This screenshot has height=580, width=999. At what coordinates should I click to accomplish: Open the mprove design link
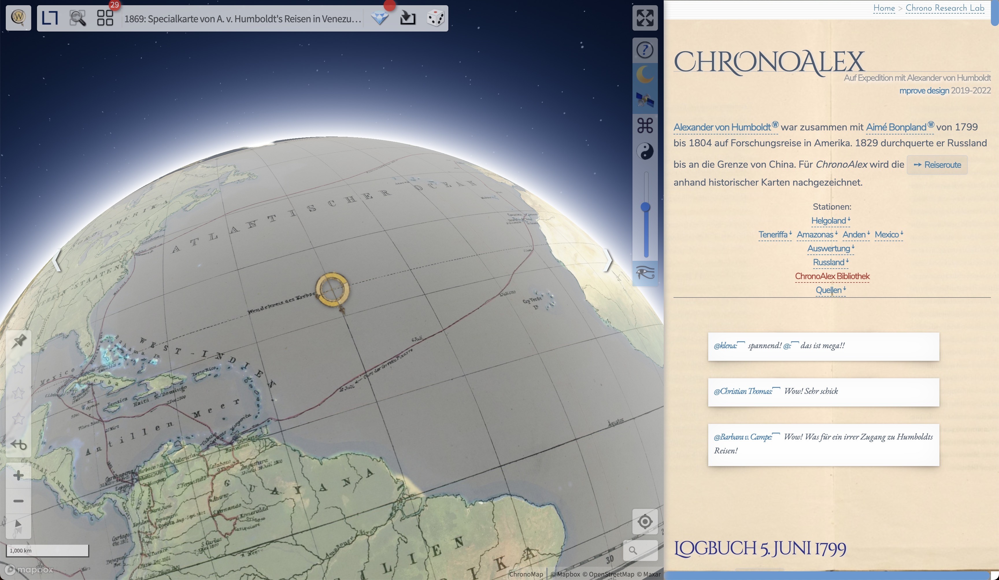(x=924, y=90)
